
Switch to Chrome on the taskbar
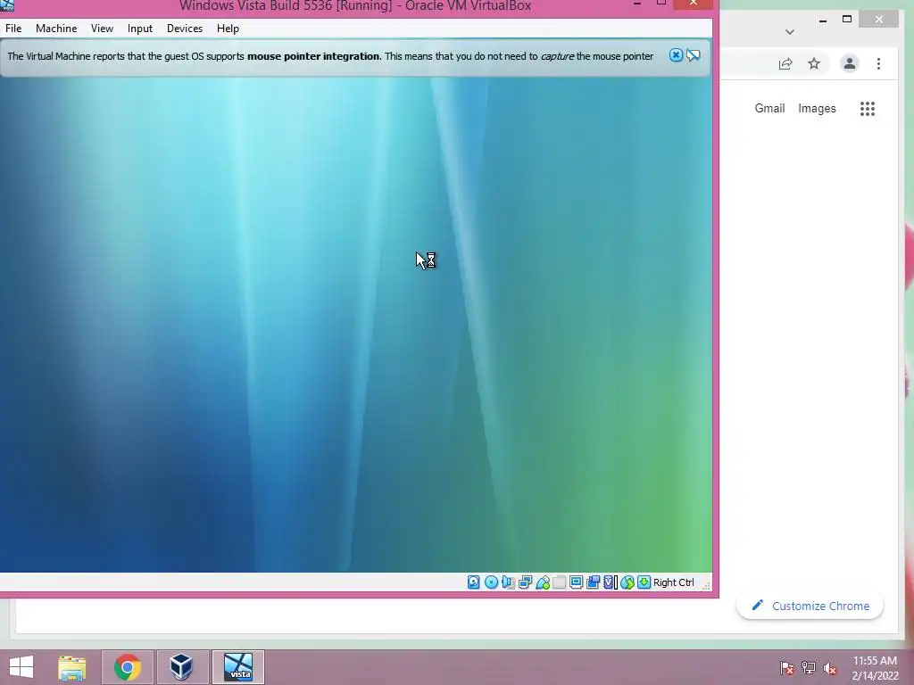(128, 667)
